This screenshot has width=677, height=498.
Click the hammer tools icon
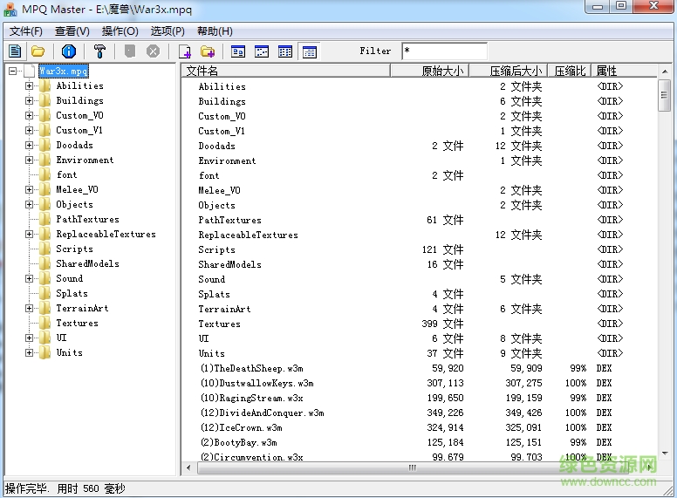99,51
